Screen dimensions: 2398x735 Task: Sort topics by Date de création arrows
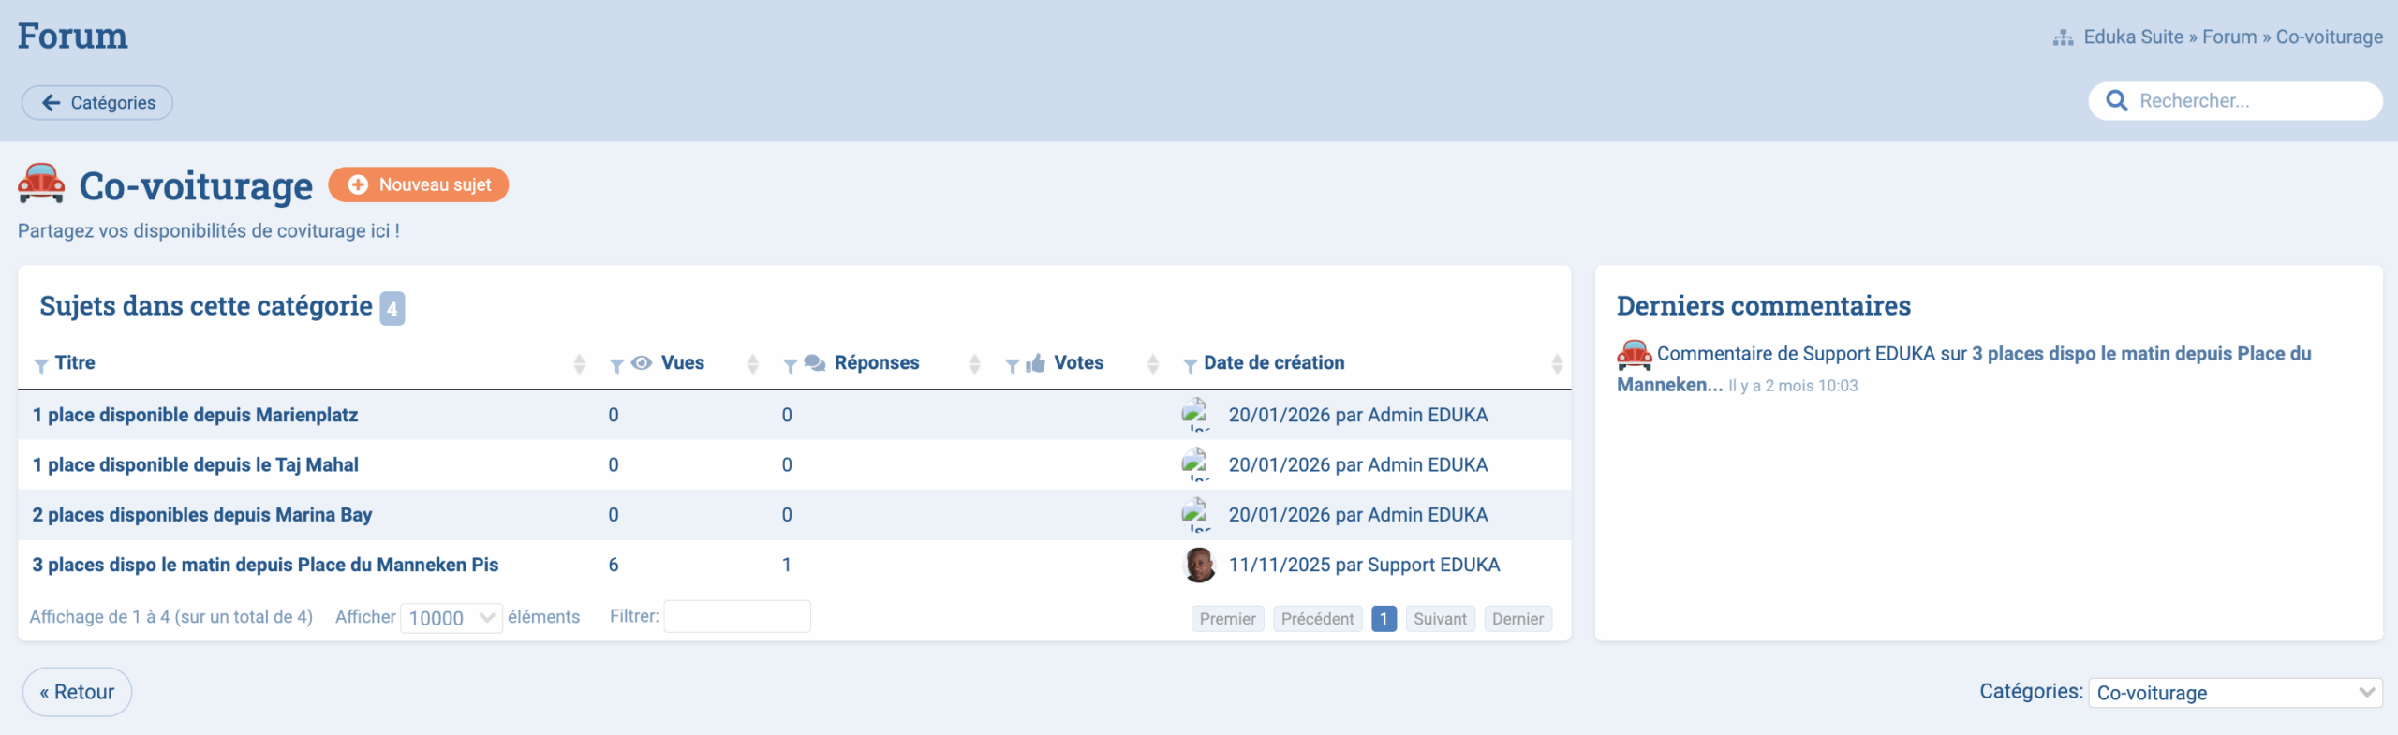1556,363
